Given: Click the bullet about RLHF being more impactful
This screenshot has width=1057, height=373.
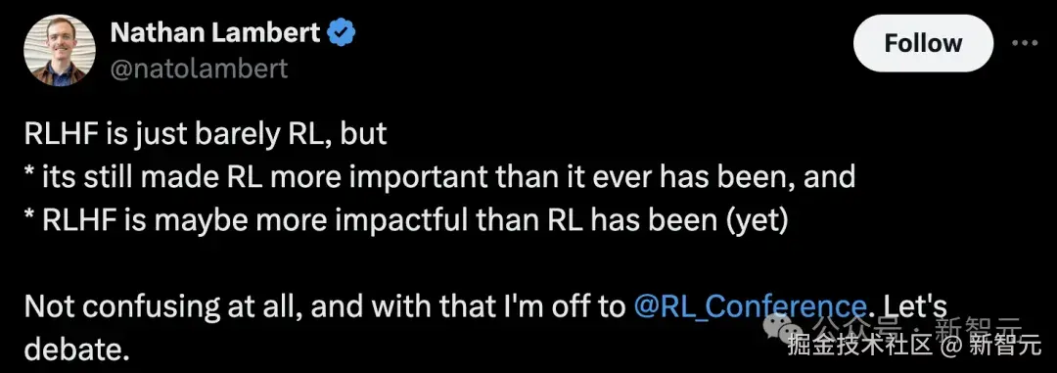Looking at the screenshot, I should tap(406, 220).
